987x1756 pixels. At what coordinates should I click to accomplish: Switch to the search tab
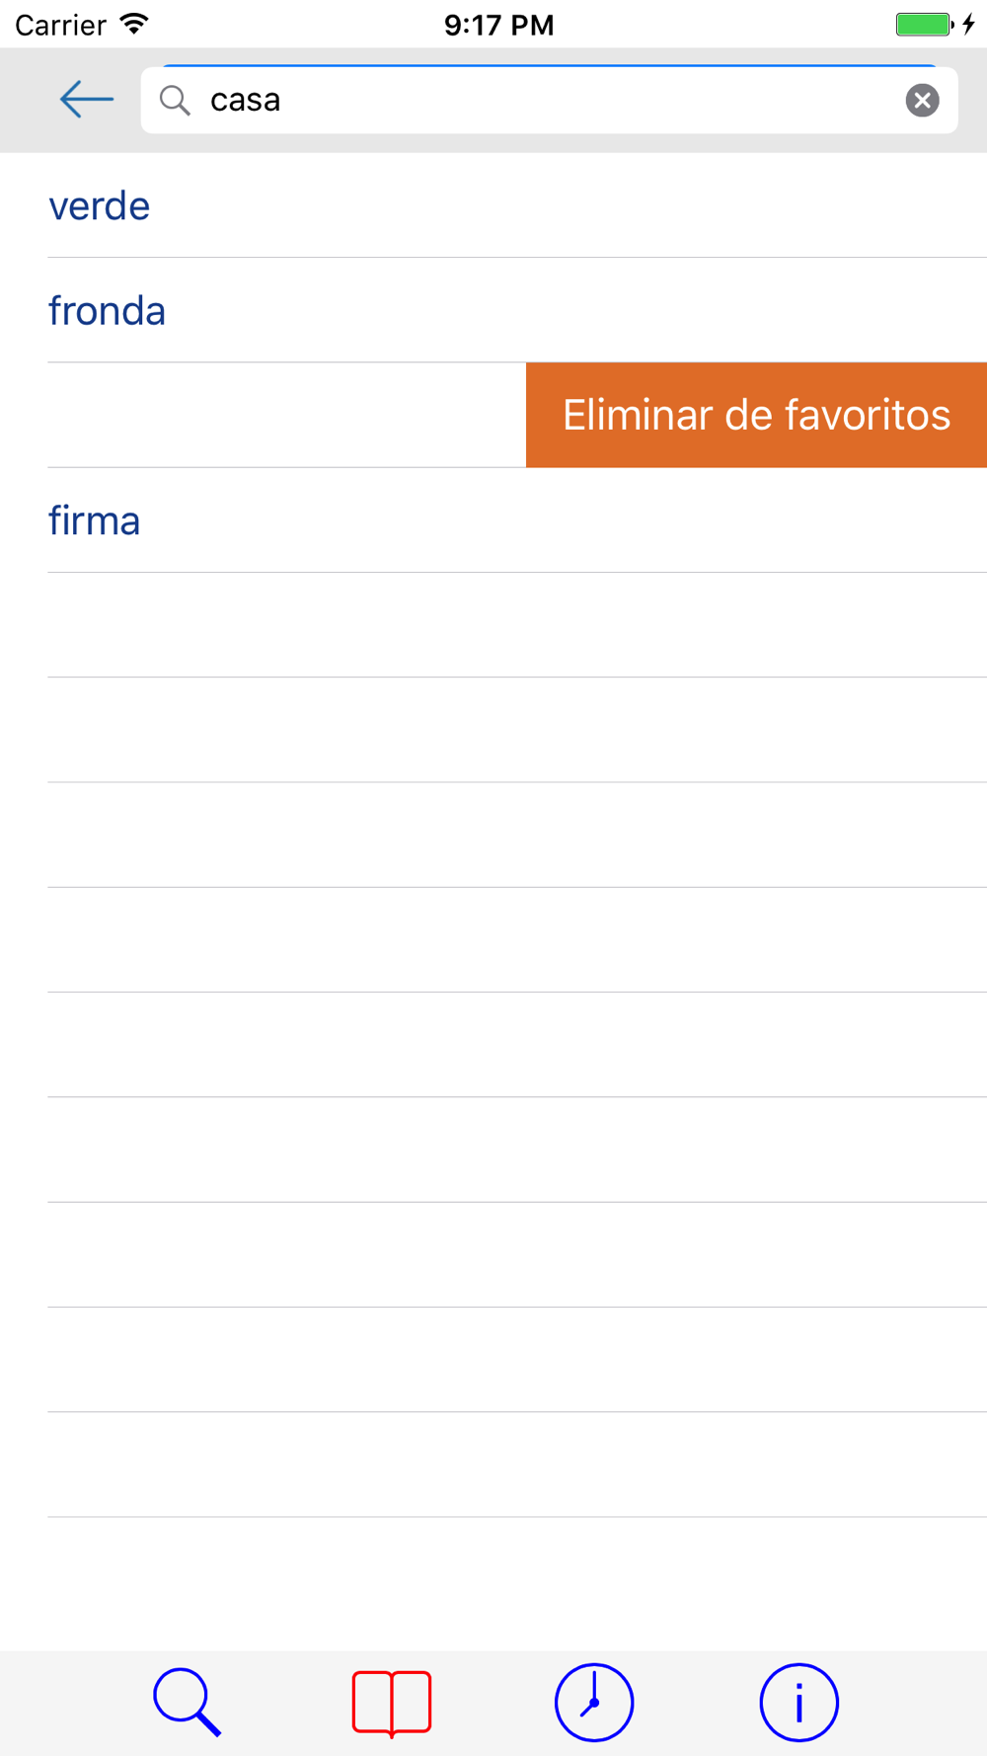pyautogui.click(x=188, y=1703)
